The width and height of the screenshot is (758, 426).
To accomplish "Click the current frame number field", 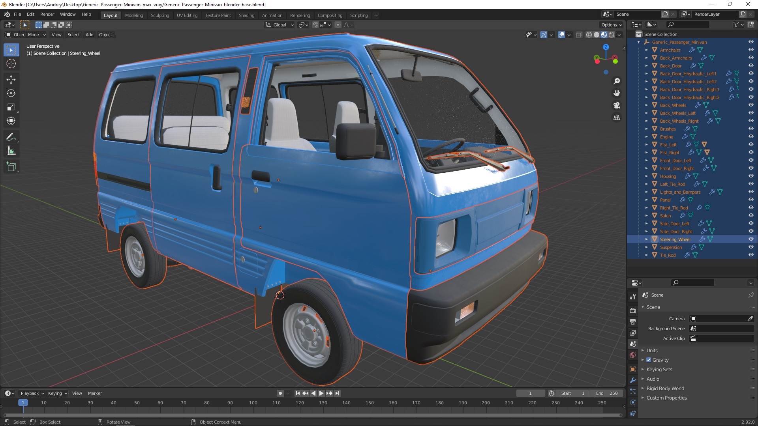I will 530,393.
